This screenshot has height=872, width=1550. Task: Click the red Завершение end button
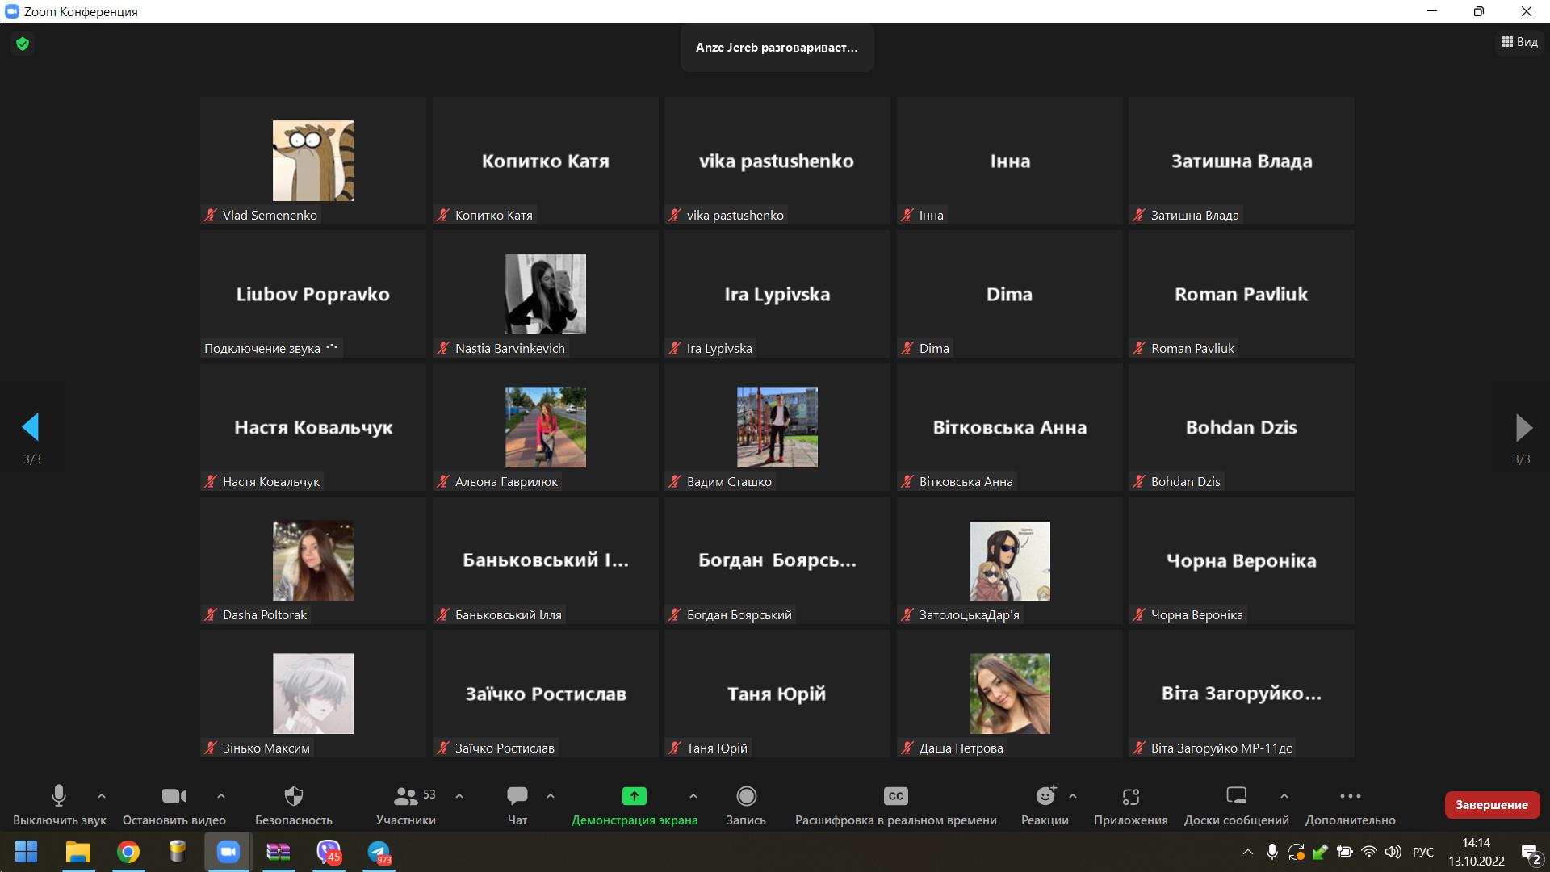click(x=1491, y=804)
